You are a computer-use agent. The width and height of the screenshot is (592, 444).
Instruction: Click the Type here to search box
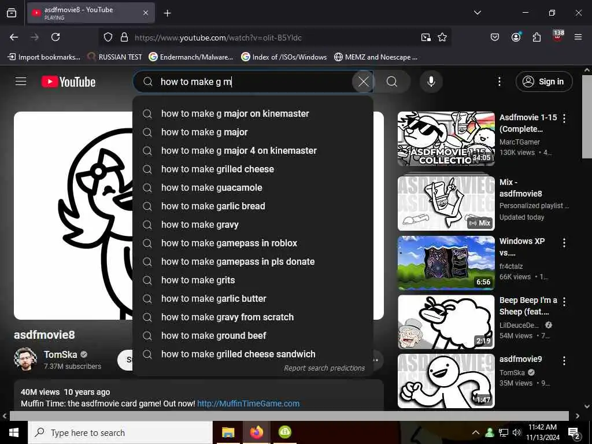pos(120,432)
